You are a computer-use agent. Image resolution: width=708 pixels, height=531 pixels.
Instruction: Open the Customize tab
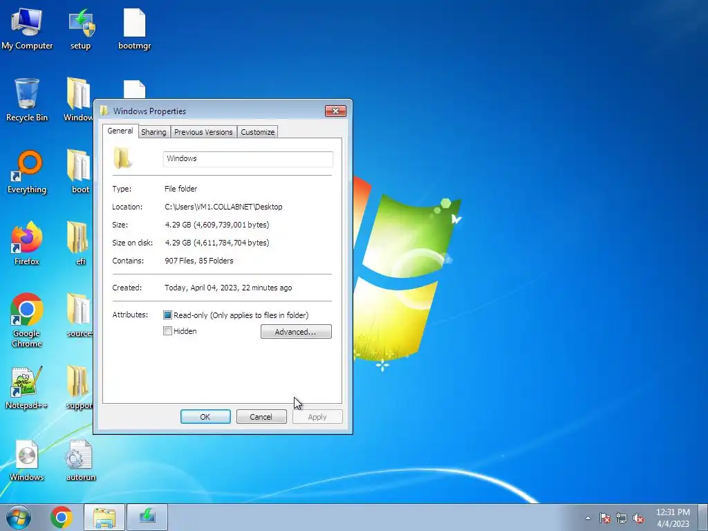pyautogui.click(x=257, y=132)
